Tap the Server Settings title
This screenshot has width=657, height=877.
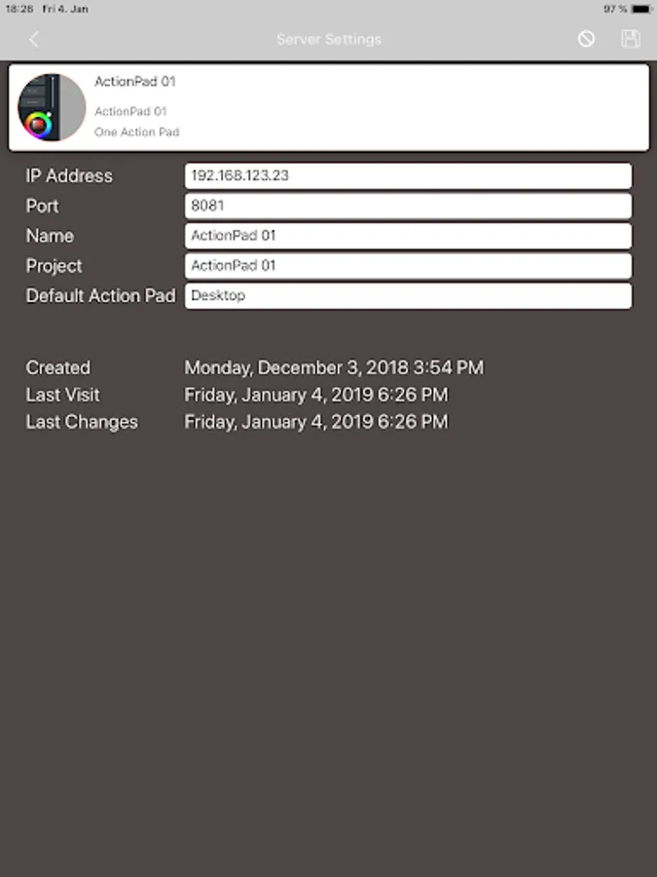point(329,40)
